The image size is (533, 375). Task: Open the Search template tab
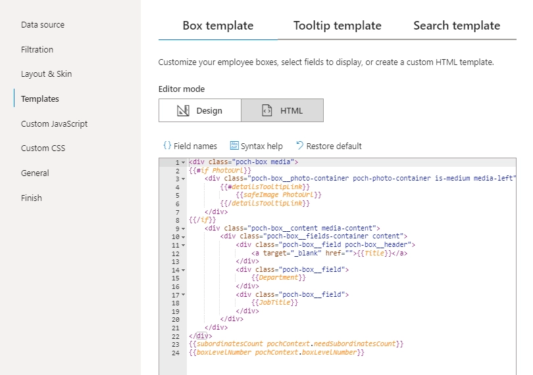pos(457,26)
